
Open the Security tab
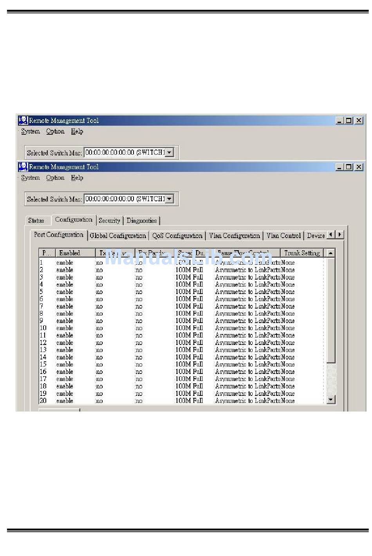coord(109,221)
